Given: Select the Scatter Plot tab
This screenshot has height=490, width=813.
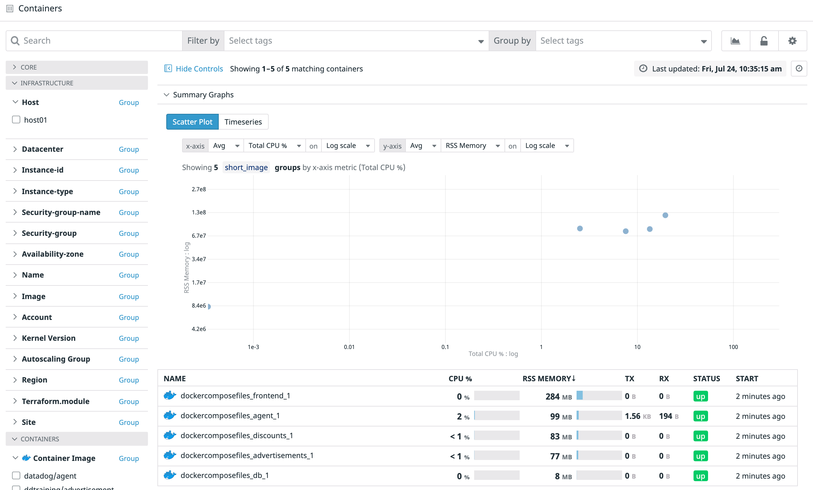Looking at the screenshot, I should click(x=192, y=122).
